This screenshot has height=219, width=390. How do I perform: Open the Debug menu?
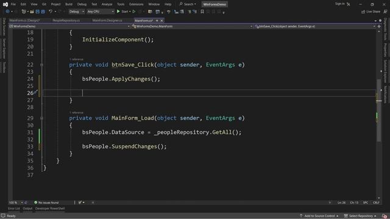click(x=82, y=4)
